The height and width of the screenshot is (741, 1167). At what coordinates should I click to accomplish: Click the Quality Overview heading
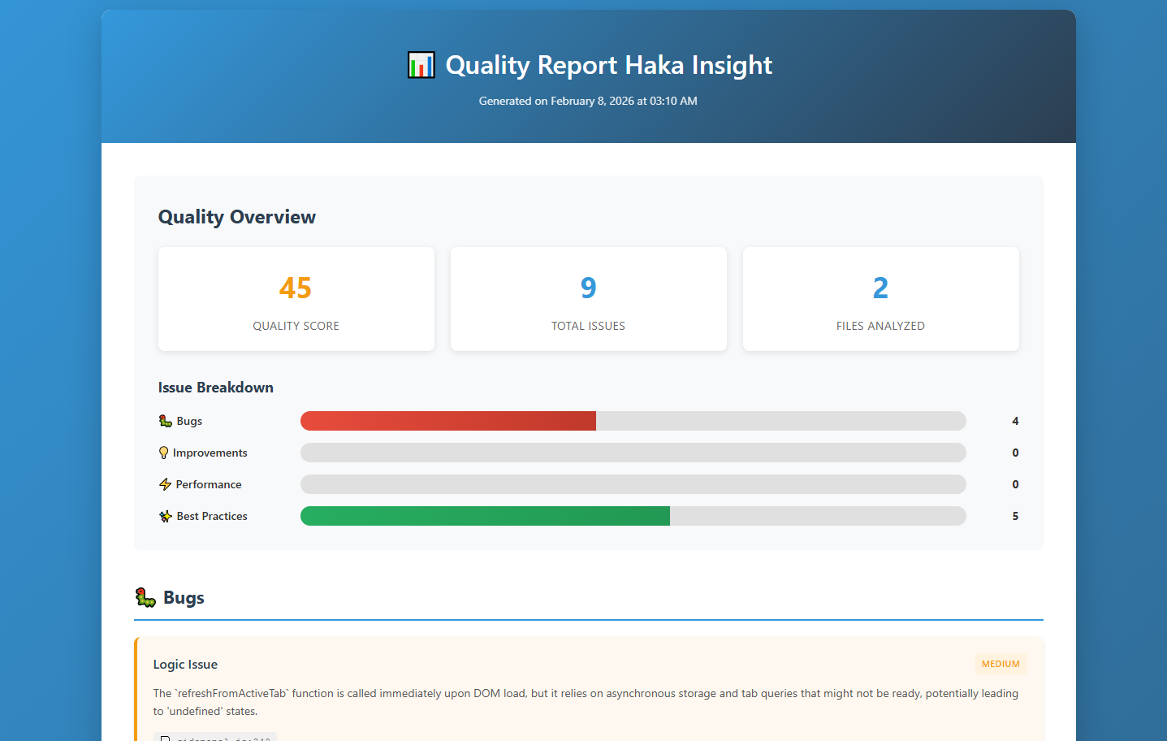tap(236, 217)
